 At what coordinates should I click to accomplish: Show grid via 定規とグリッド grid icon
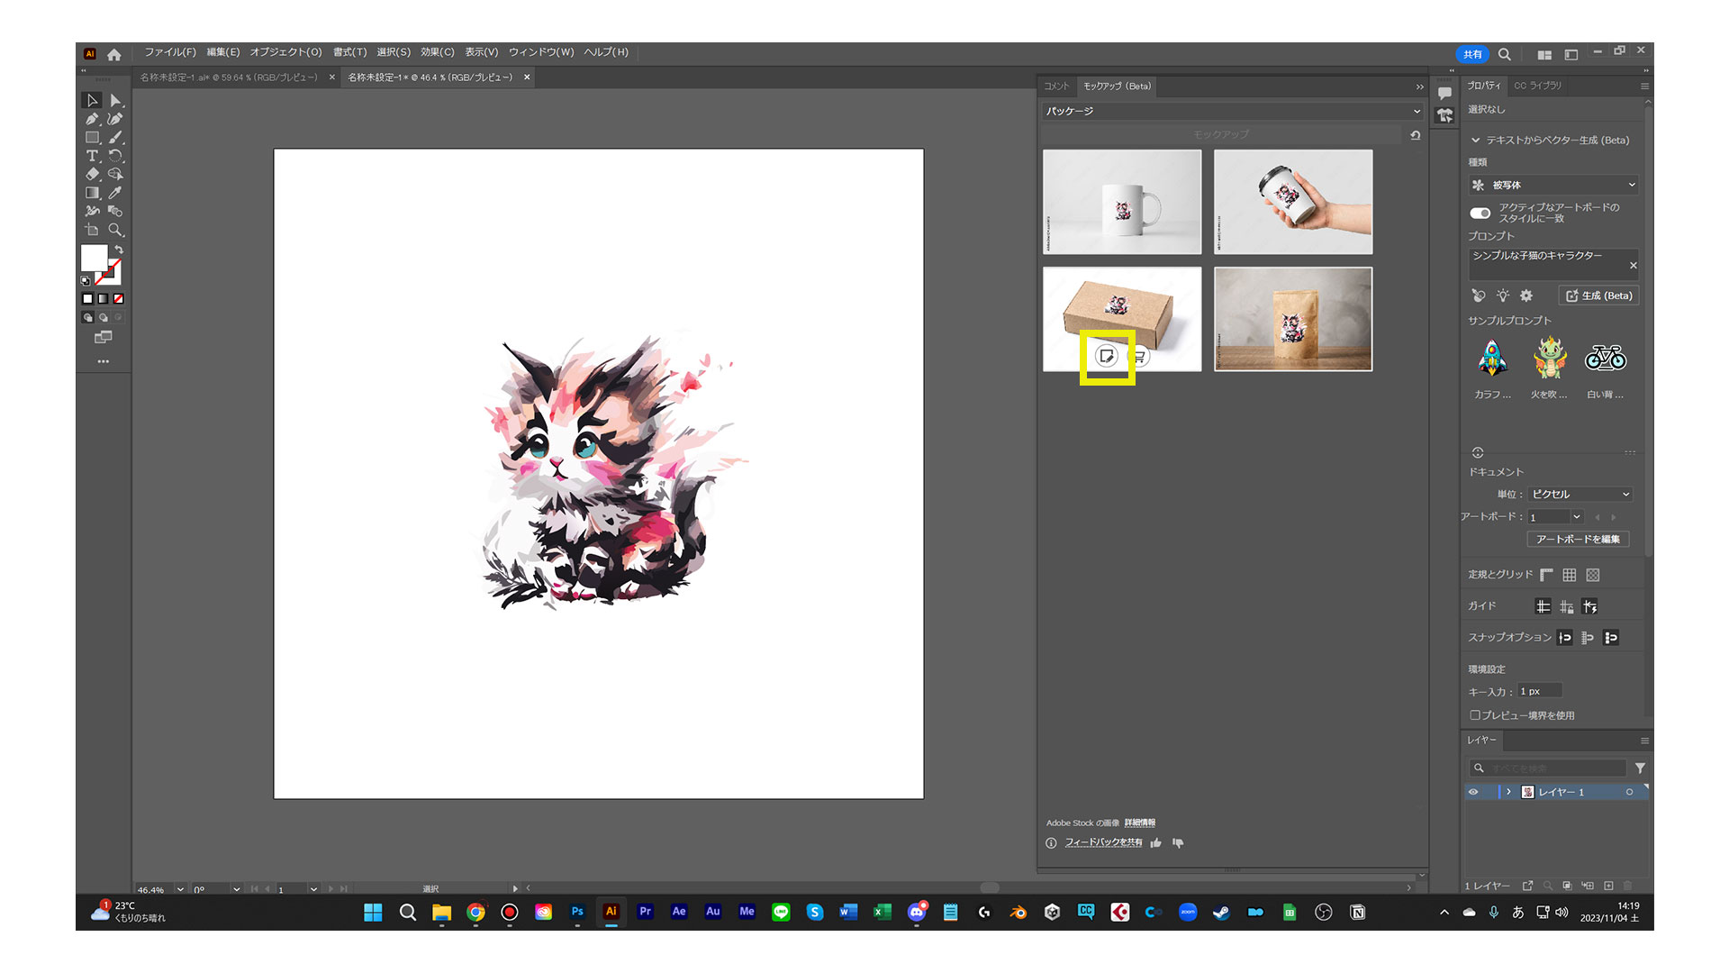click(x=1570, y=575)
